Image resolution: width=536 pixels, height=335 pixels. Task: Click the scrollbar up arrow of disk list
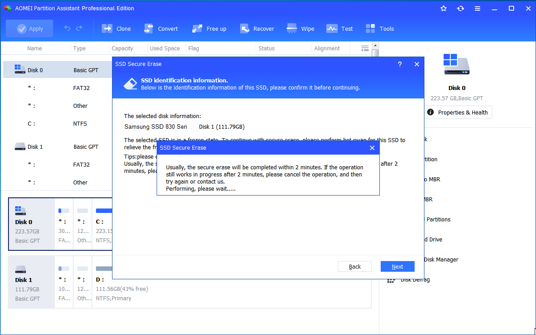point(375,45)
